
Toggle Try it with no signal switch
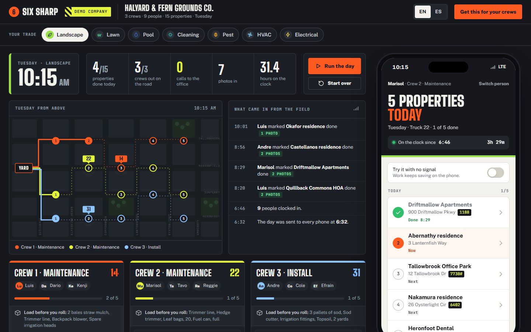point(496,173)
